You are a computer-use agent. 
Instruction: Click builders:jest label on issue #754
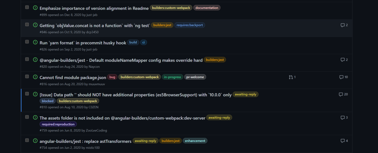click(x=170, y=141)
